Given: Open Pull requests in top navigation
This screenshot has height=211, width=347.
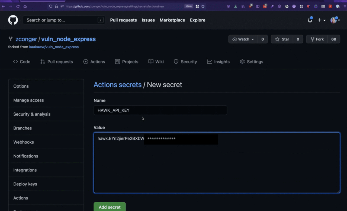Looking at the screenshot, I should [x=123, y=20].
